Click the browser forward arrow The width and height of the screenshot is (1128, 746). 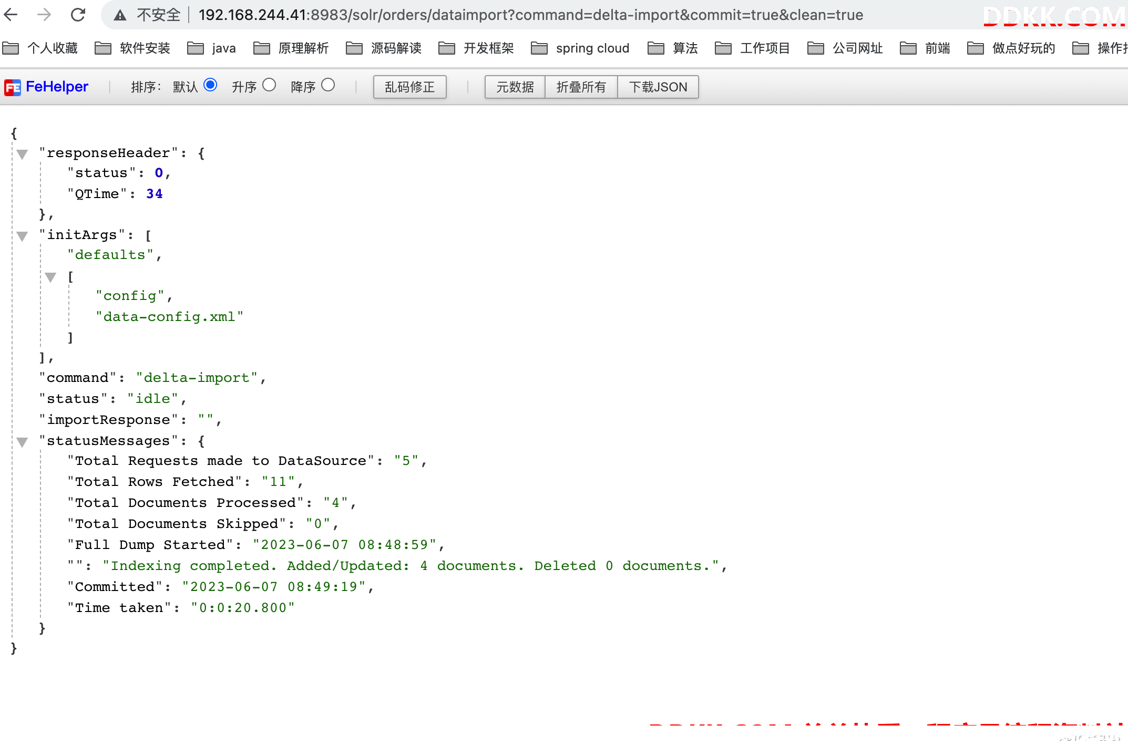(x=44, y=15)
